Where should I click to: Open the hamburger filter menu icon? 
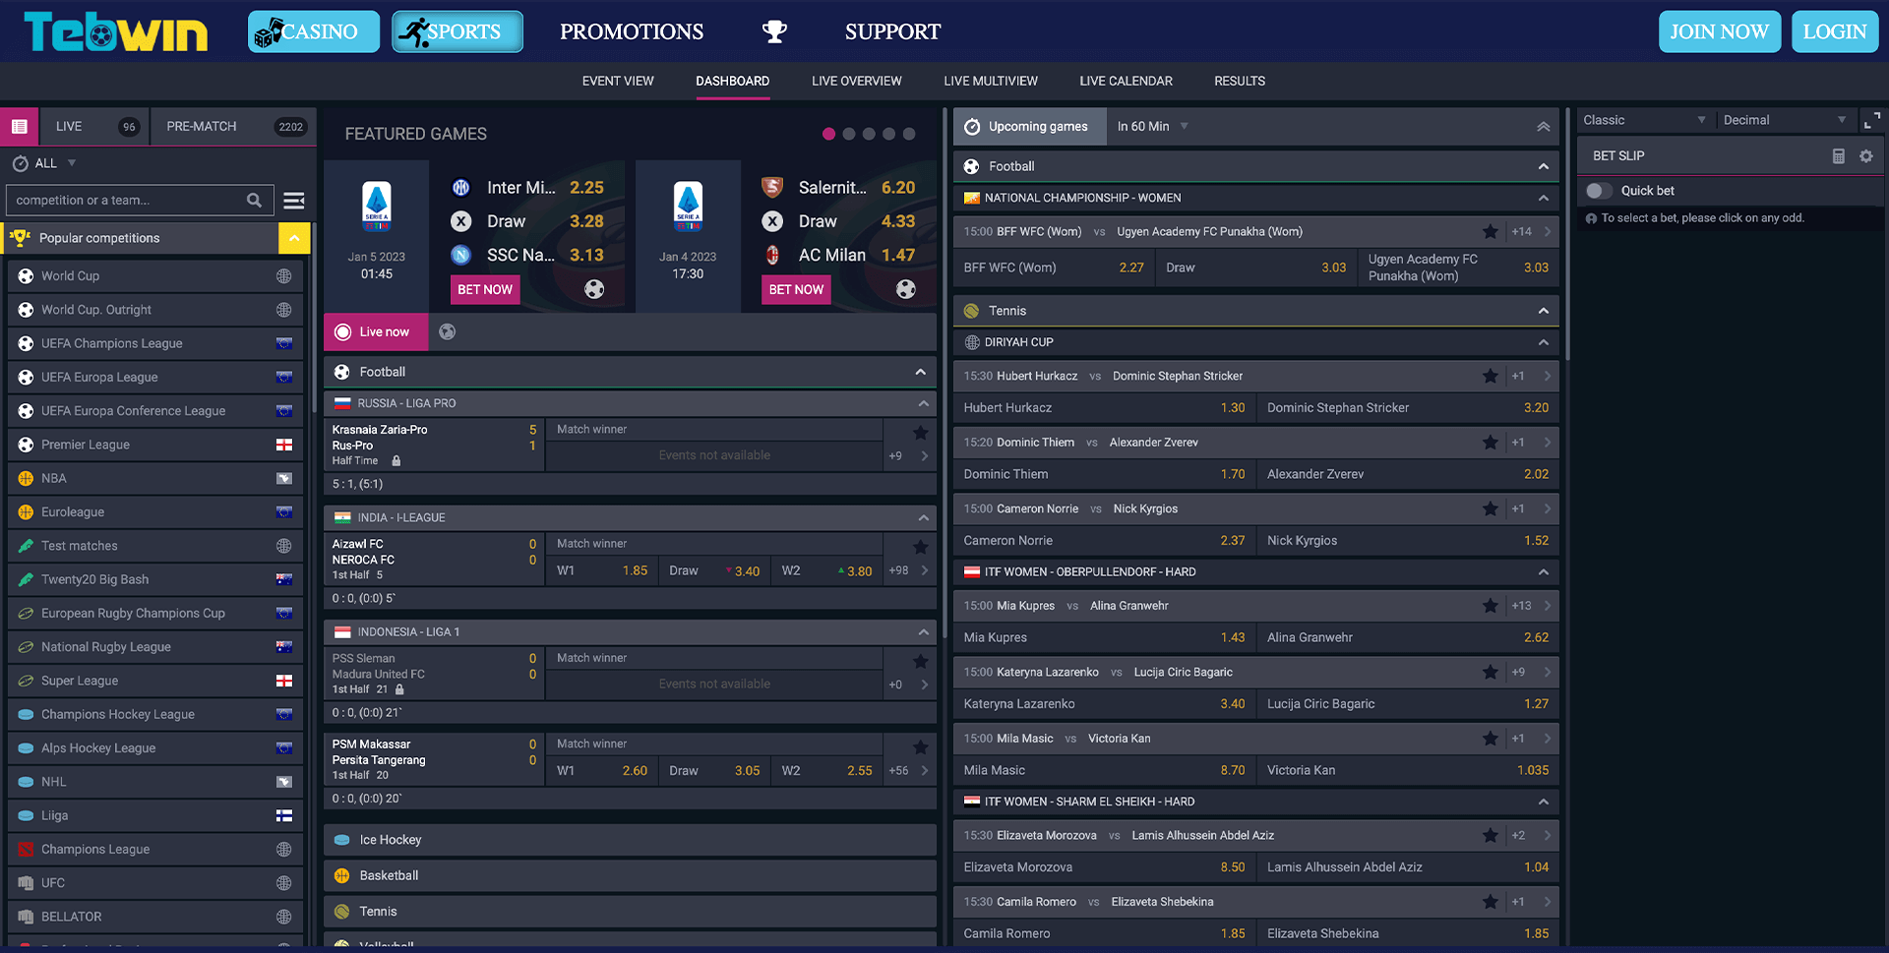(x=293, y=200)
